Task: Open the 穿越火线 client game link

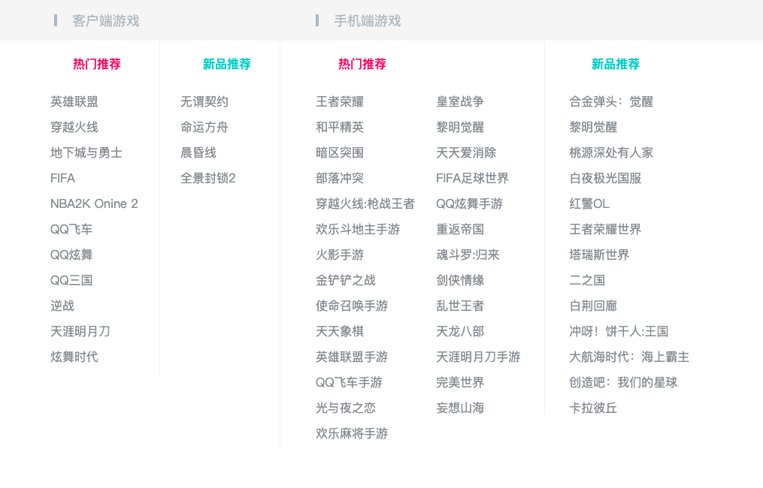Action: click(74, 127)
